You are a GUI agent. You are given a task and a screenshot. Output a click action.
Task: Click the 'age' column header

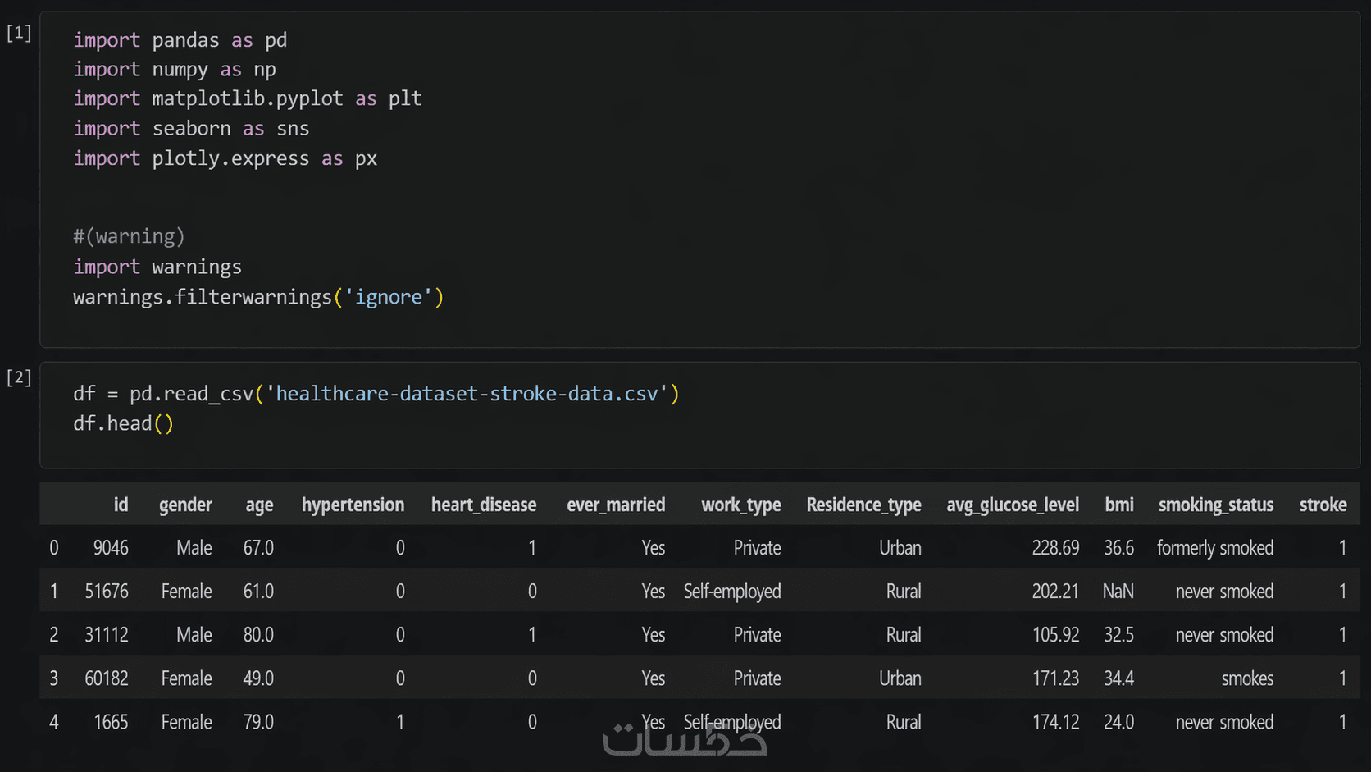(x=259, y=505)
